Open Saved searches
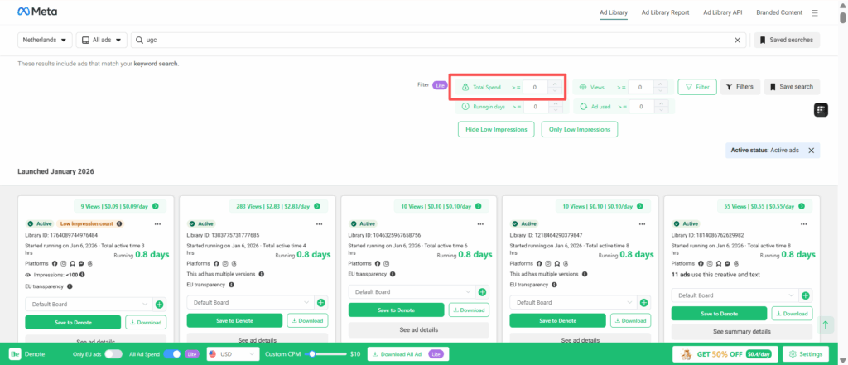 pyautogui.click(x=787, y=40)
